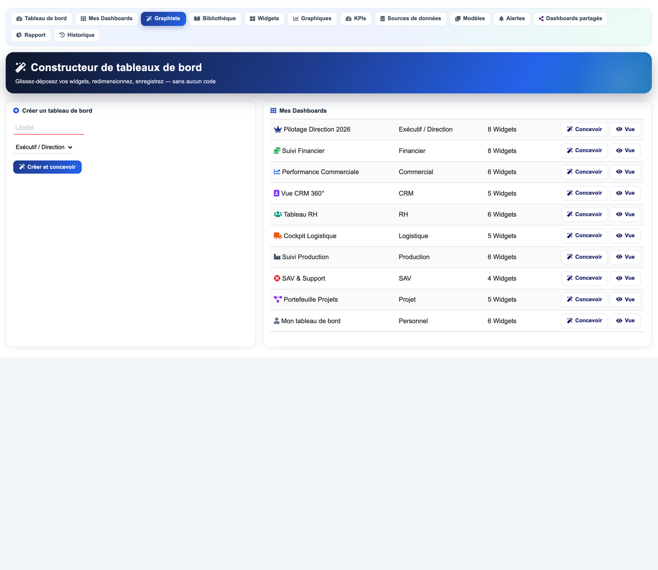This screenshot has height=570, width=658.
Task: Click the coins icon beside Suivi Financier
Action: point(277,151)
